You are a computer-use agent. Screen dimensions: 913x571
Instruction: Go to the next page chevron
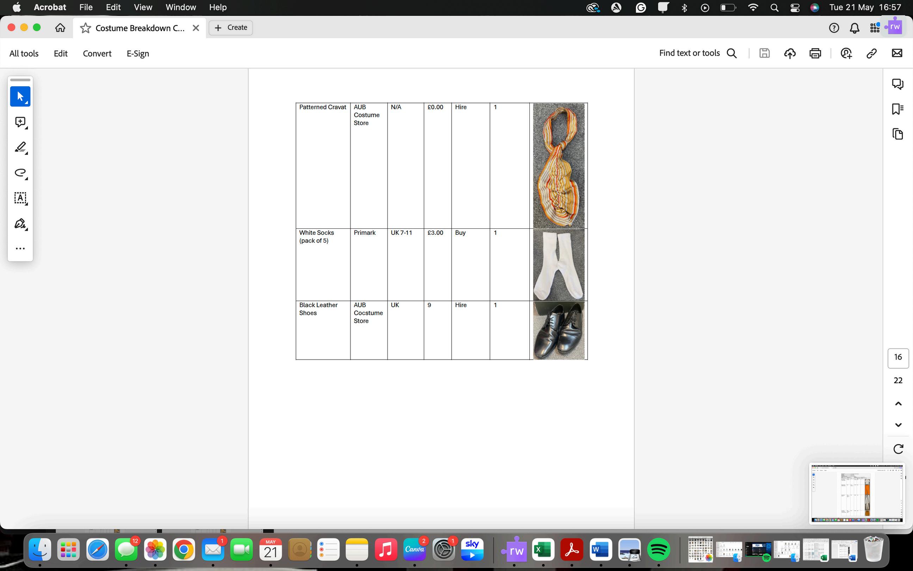coord(898,425)
